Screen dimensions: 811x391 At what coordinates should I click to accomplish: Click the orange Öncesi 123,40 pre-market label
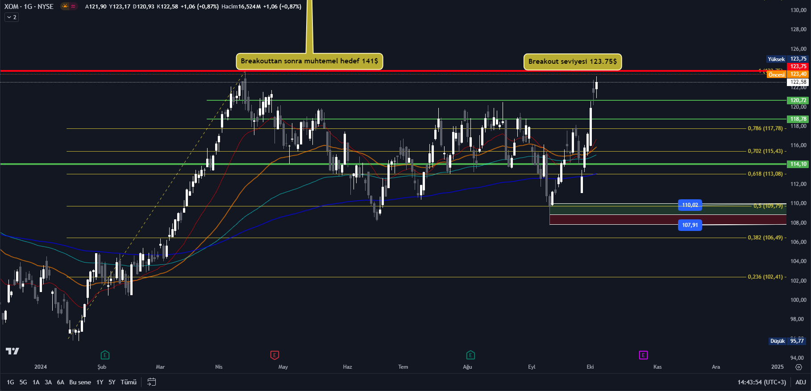click(788, 74)
